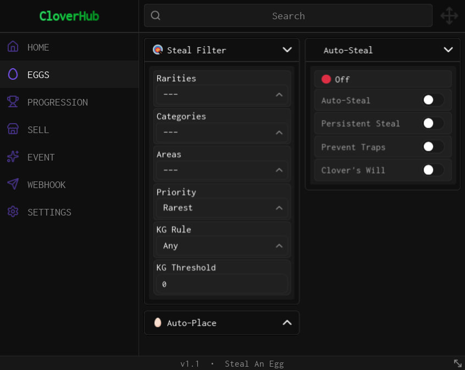Expand the Auto-Place section

[x=222, y=323]
